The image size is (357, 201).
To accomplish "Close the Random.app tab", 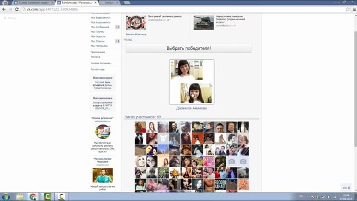I will (x=95, y=3).
